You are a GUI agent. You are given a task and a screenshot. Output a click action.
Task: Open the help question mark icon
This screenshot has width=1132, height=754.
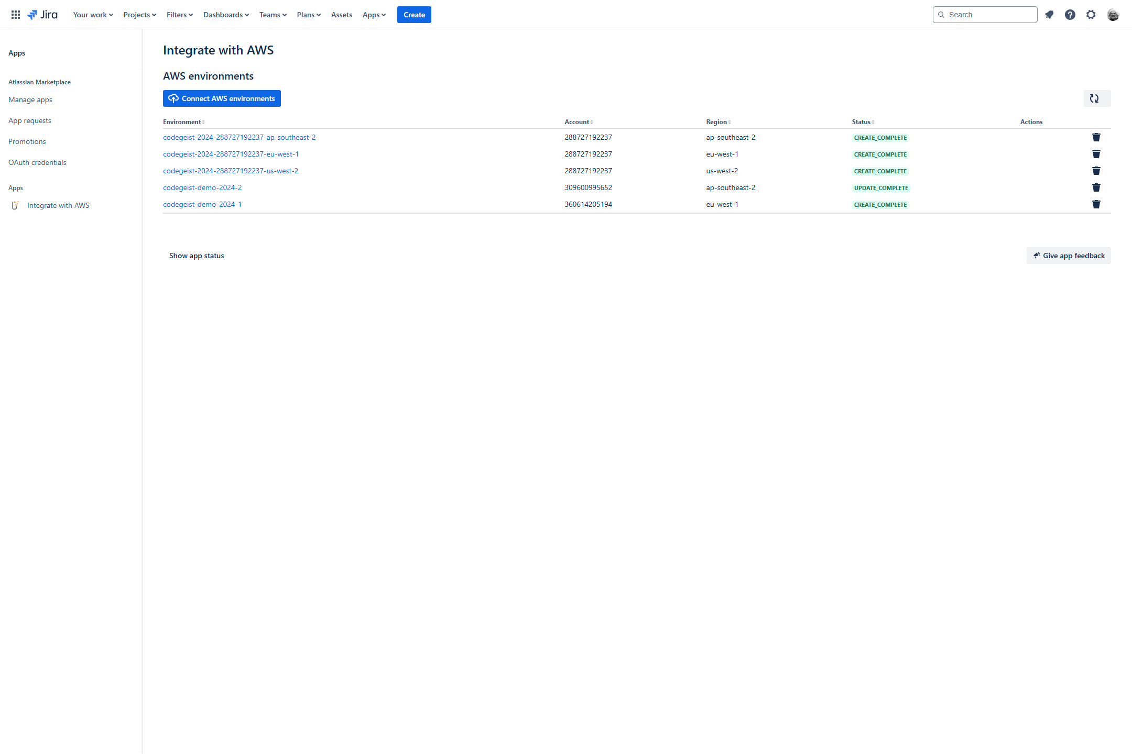click(x=1070, y=15)
